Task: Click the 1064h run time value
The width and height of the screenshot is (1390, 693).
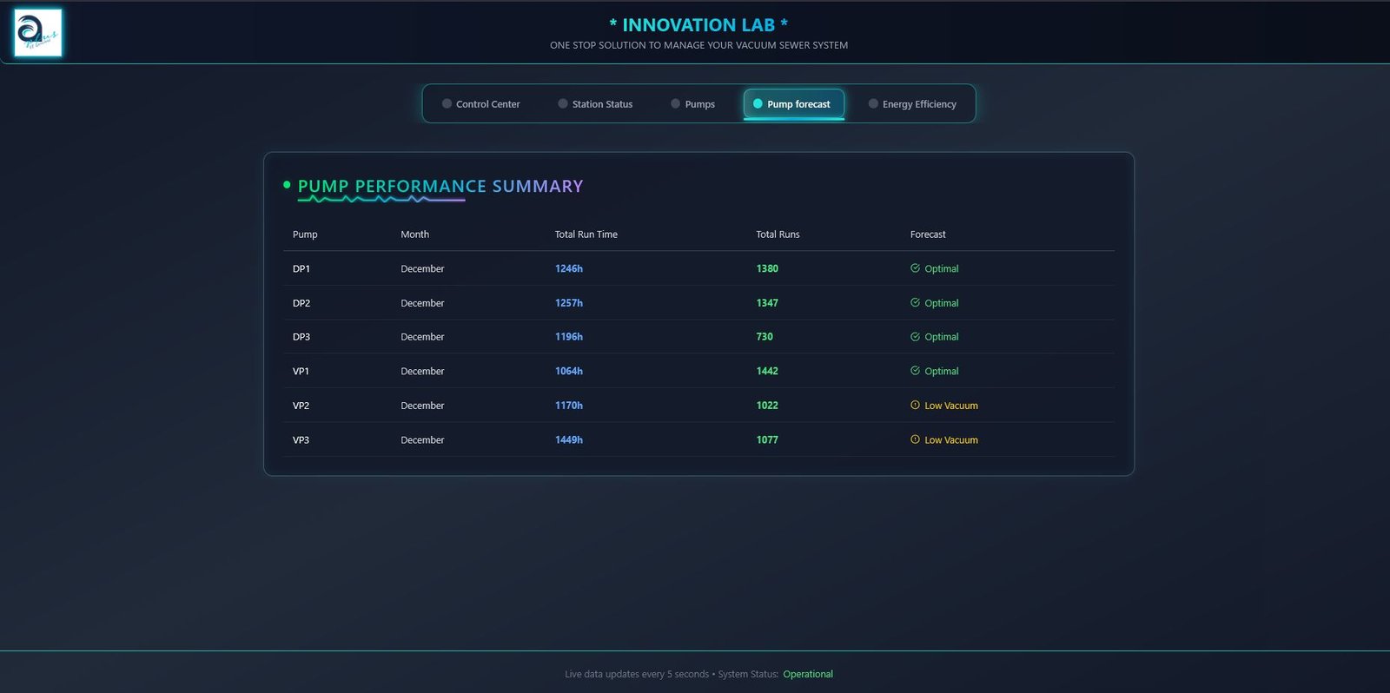Action: (x=569, y=372)
